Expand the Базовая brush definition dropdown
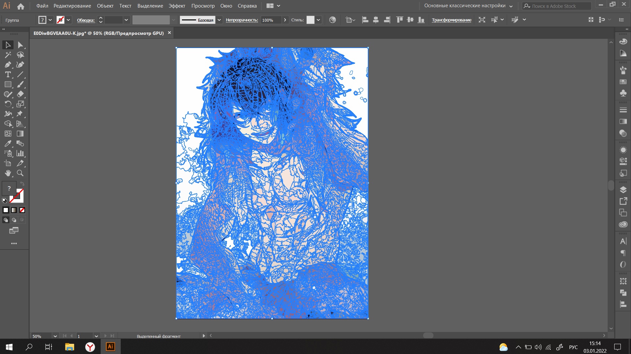Viewport: 631px width, 354px height. [x=219, y=20]
